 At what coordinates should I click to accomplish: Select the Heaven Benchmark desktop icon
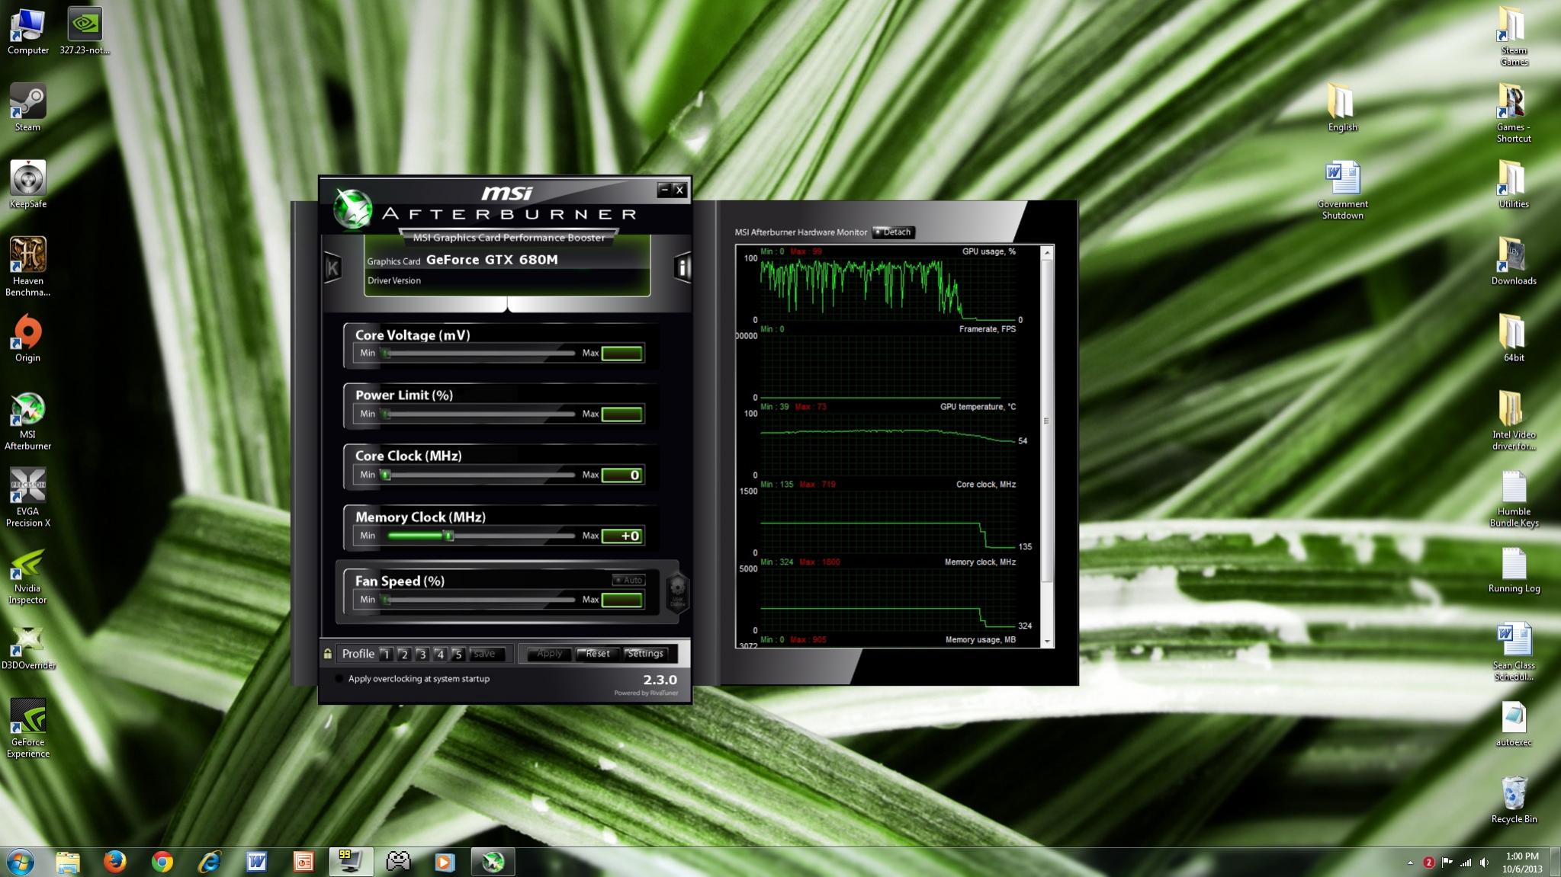28,267
